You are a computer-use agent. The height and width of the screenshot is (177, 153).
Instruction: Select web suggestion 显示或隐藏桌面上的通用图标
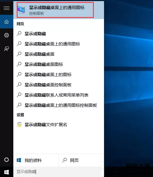click(59, 44)
